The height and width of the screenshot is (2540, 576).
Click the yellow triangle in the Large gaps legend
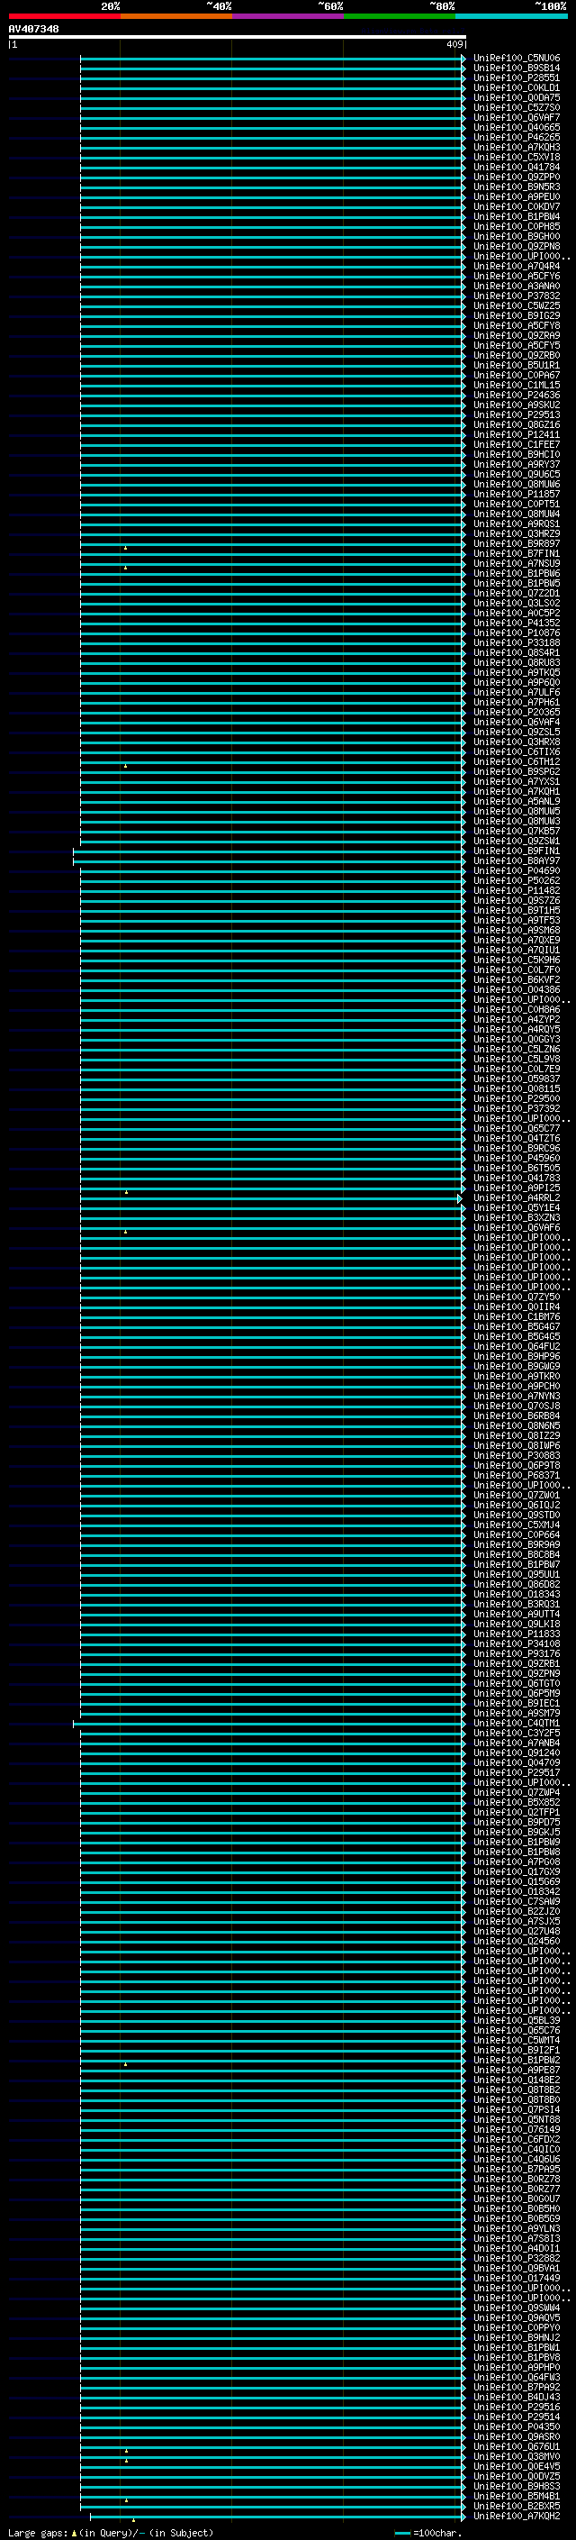(74, 2532)
